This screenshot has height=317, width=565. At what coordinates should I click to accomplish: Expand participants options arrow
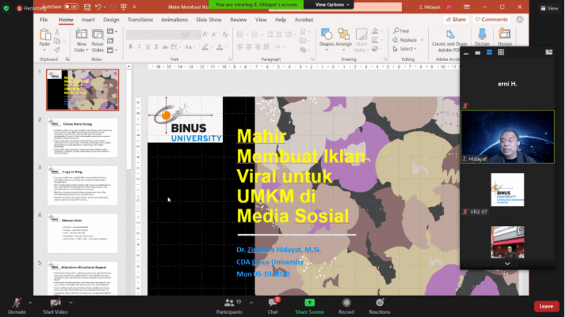coord(251,303)
